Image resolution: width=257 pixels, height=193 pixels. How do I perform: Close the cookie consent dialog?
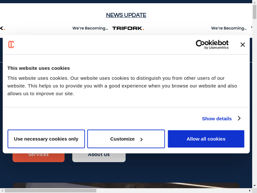(x=243, y=45)
